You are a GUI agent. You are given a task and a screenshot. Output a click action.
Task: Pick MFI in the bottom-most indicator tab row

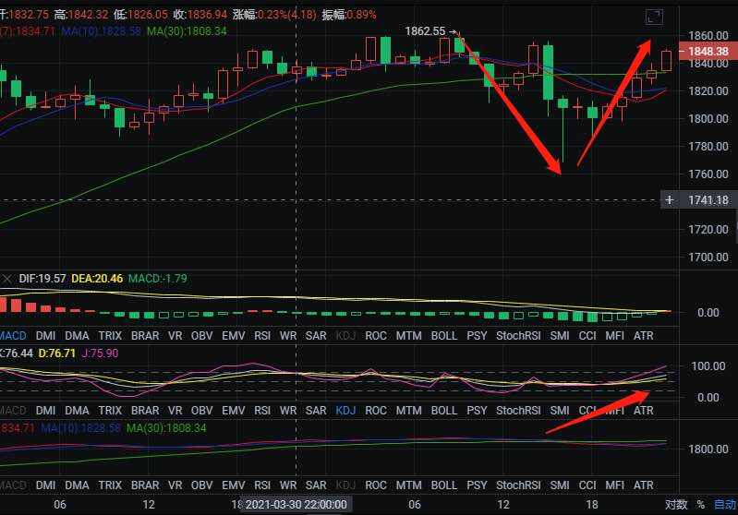coord(614,485)
